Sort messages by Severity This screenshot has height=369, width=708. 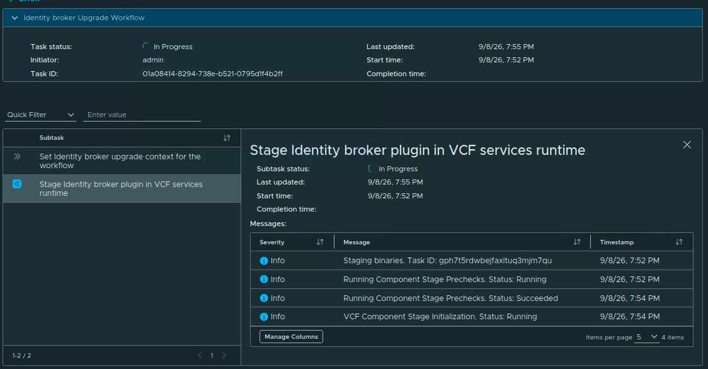320,242
